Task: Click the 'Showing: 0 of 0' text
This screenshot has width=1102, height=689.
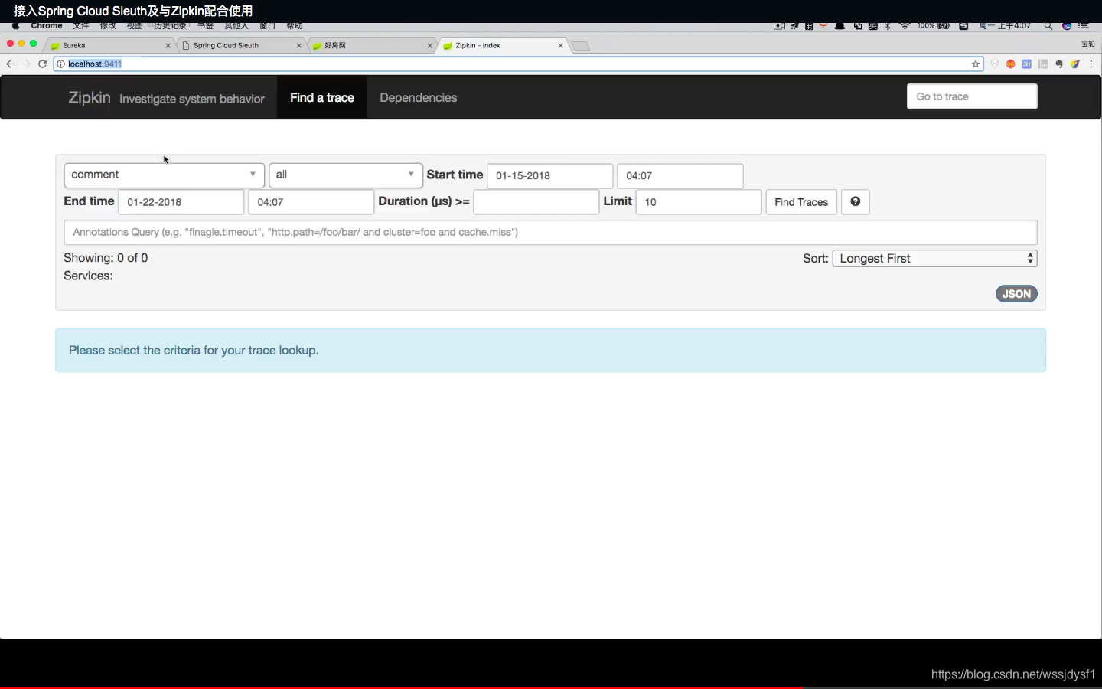Action: point(106,258)
